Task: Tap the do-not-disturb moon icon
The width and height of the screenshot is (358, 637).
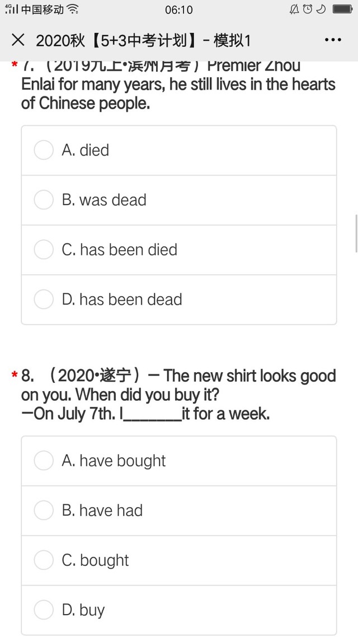Action: 321,10
